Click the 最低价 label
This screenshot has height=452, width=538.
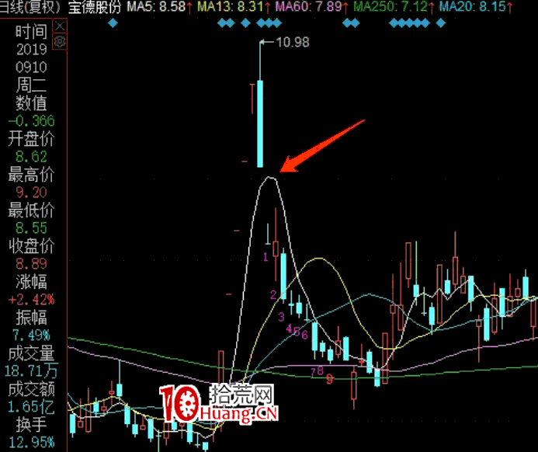coord(31,210)
